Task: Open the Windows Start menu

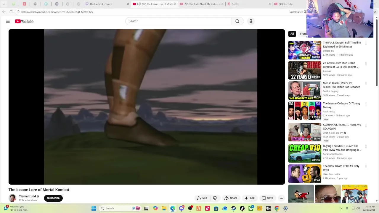Action: (x=94, y=208)
